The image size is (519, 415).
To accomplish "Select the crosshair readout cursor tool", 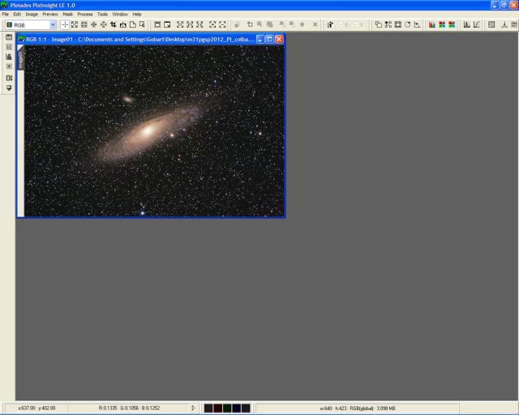I will click(x=65, y=25).
